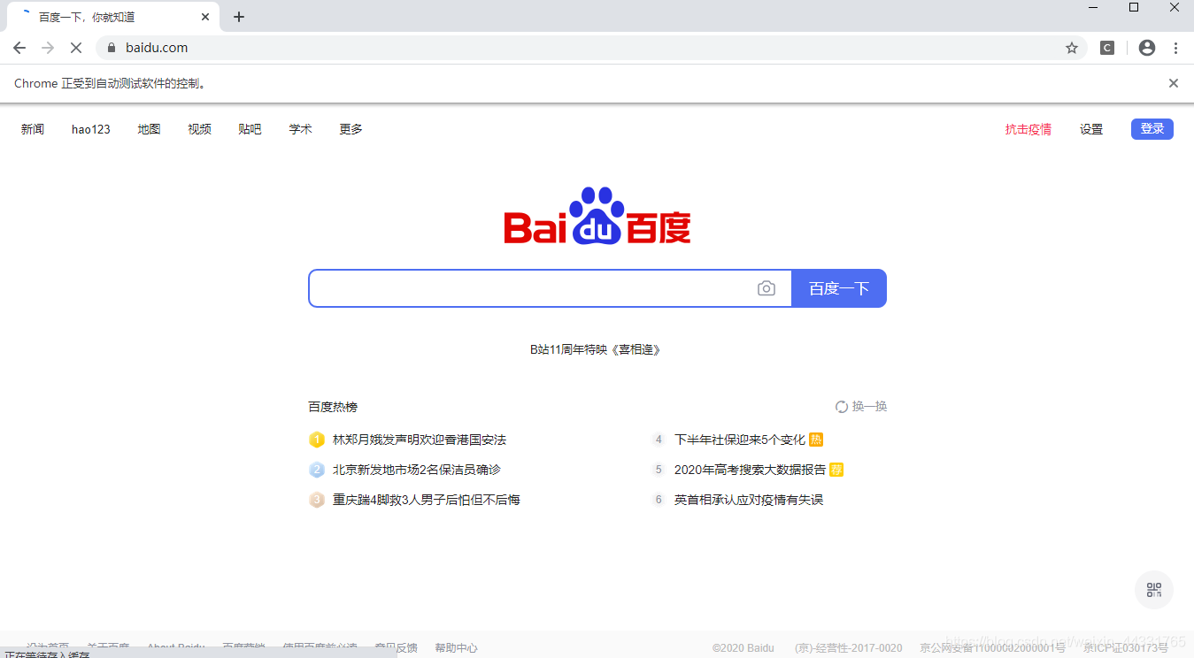The height and width of the screenshot is (658, 1194).
Task: Click the 帮助中心 footer link
Action: [x=456, y=648]
